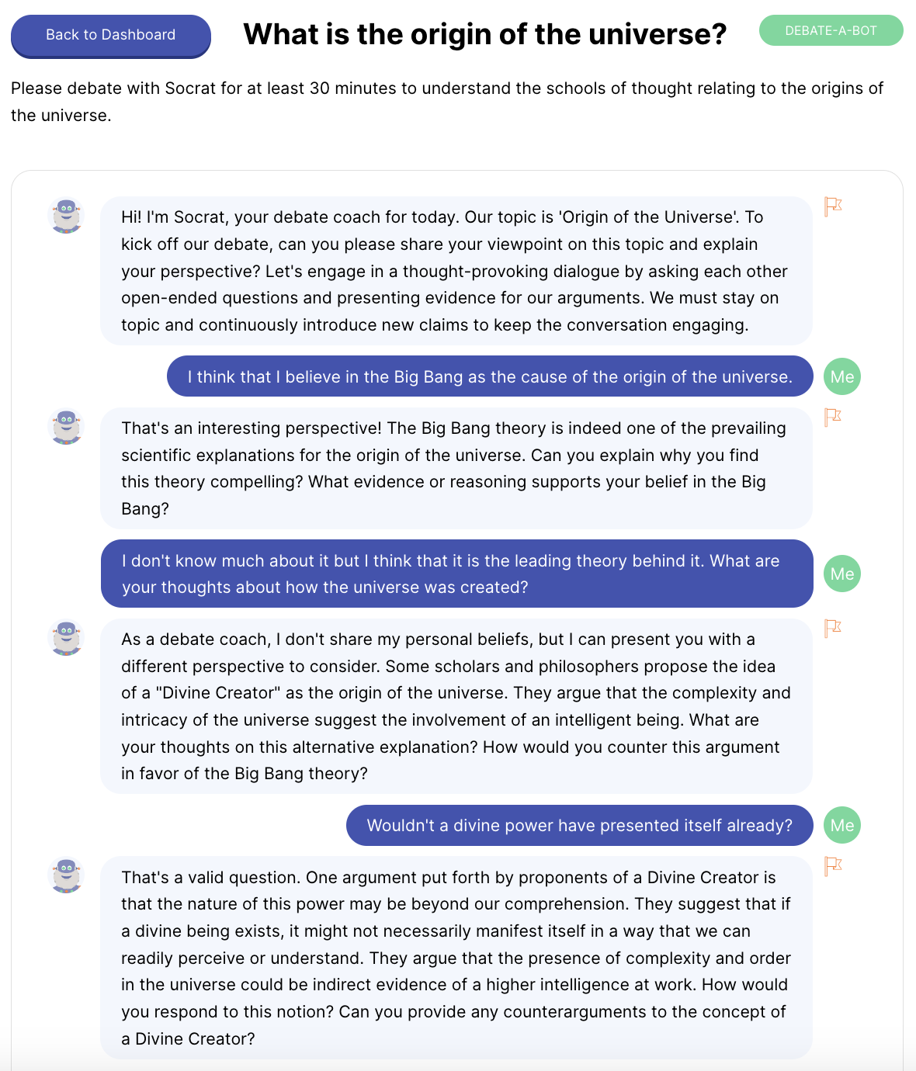Go back to the Dashboard
Image resolution: width=916 pixels, height=1071 pixels.
pyautogui.click(x=111, y=36)
